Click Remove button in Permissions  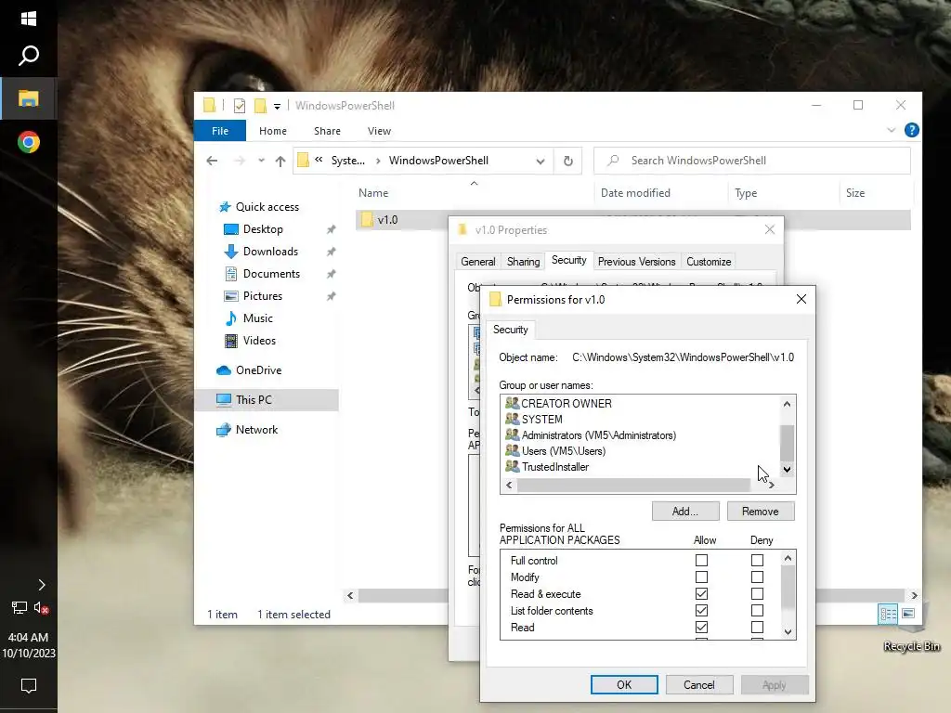click(761, 512)
